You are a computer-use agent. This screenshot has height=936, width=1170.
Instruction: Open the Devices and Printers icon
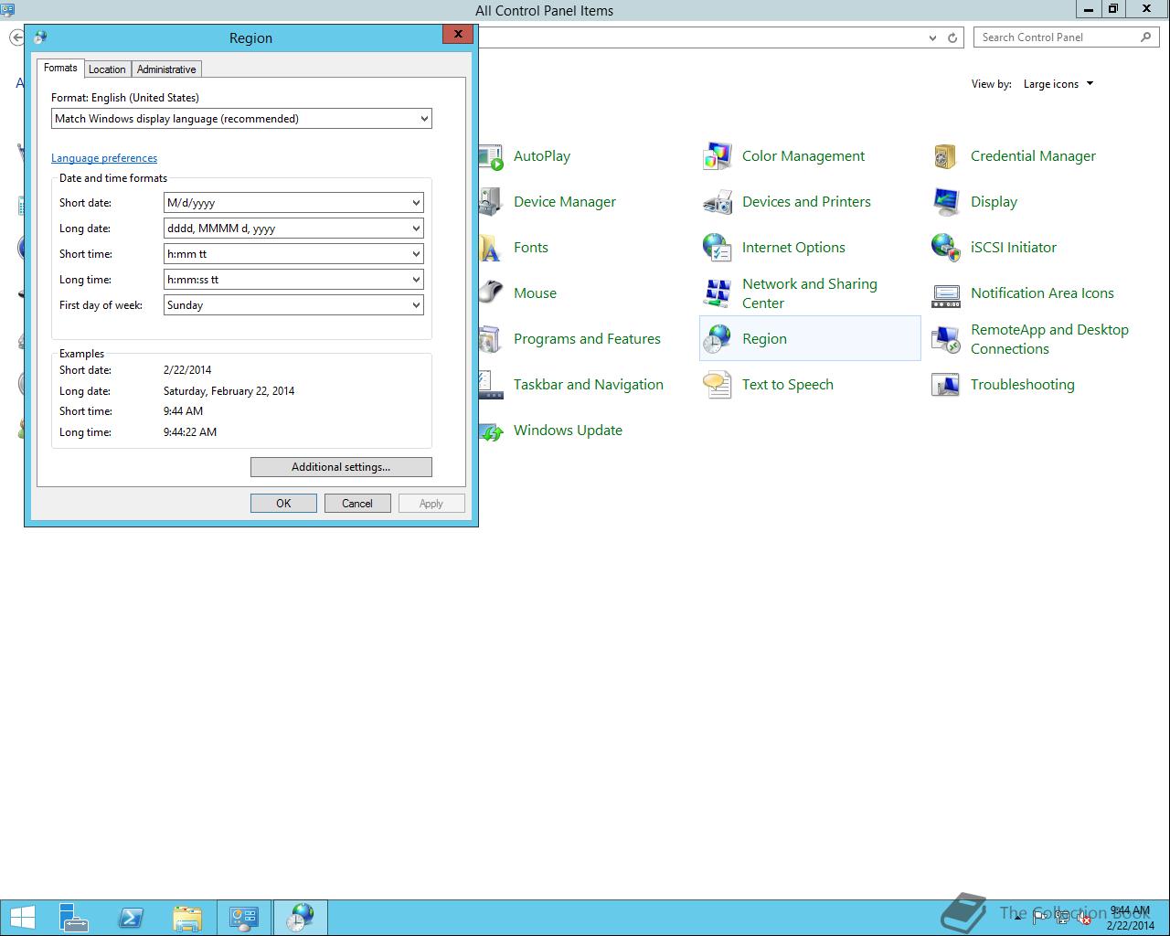[718, 202]
